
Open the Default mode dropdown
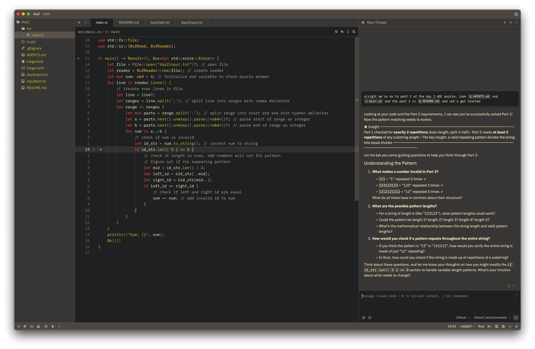(x=463, y=318)
